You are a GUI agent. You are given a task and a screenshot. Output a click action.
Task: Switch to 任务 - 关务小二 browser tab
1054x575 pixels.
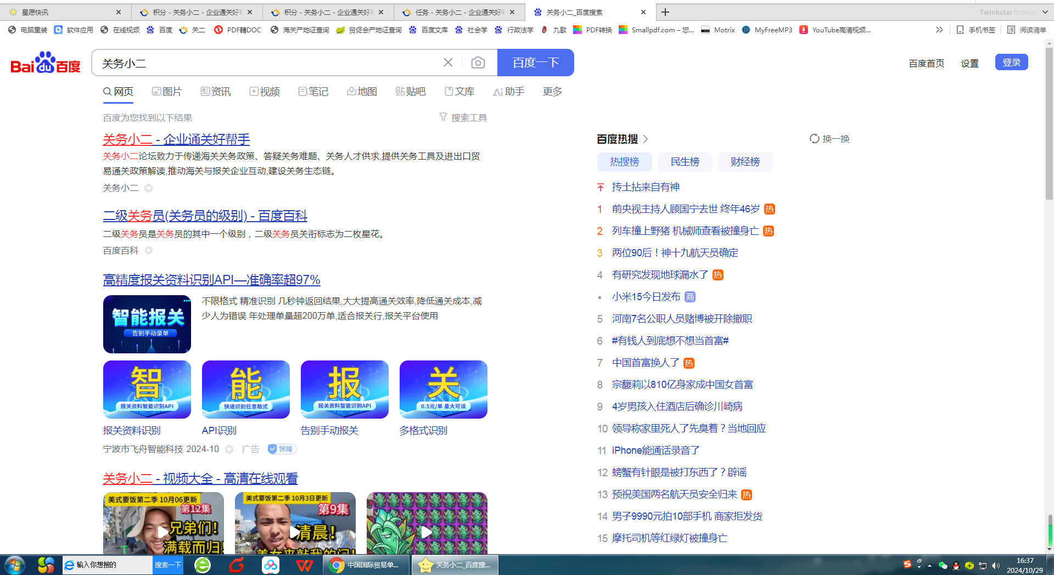[x=459, y=12]
